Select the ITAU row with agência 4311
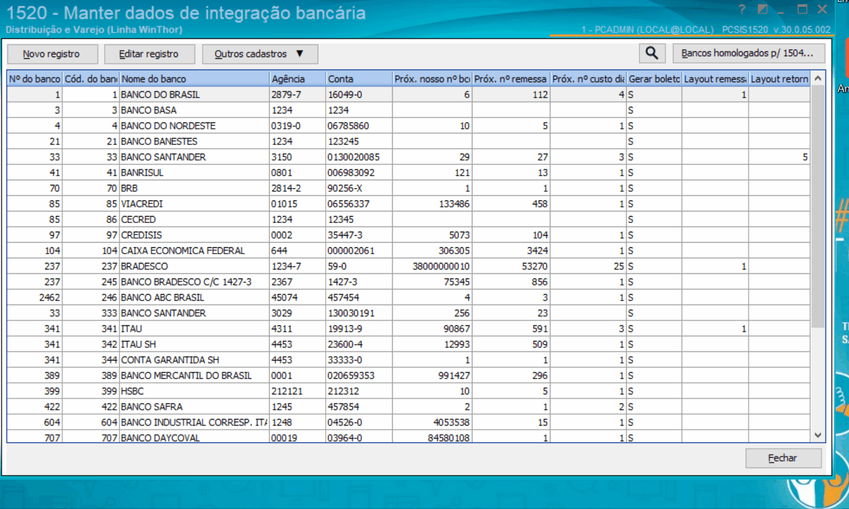This screenshot has height=509, width=849. coord(408,328)
